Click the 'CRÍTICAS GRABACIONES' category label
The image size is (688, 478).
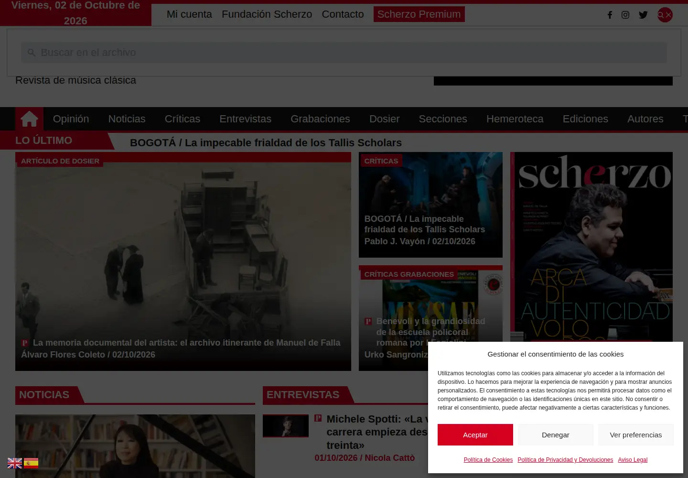click(409, 274)
